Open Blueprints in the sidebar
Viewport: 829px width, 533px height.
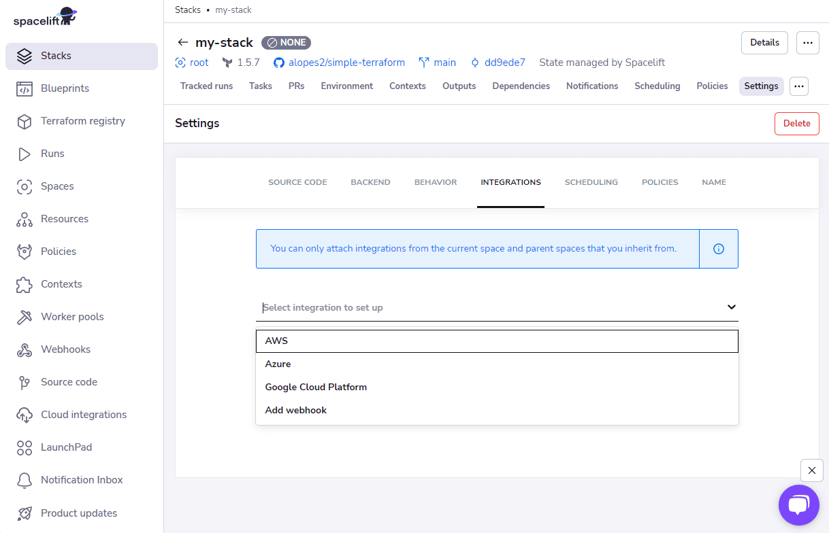point(82,88)
